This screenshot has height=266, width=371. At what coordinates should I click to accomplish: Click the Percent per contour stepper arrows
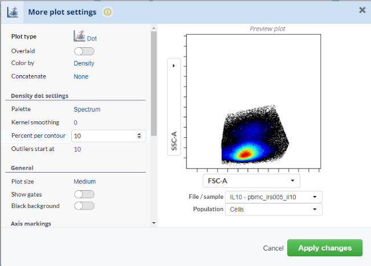click(x=140, y=136)
